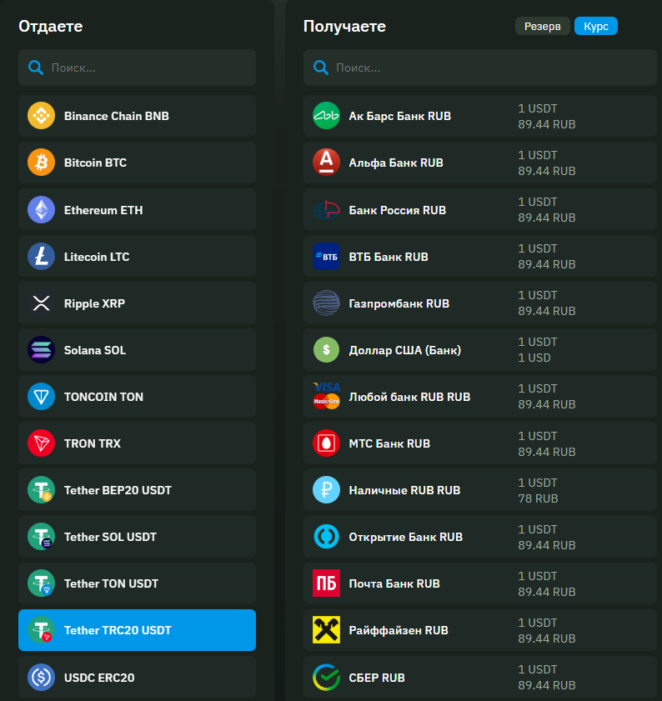Click the ВТБ Банк blue logo
The image size is (662, 701).
click(326, 257)
